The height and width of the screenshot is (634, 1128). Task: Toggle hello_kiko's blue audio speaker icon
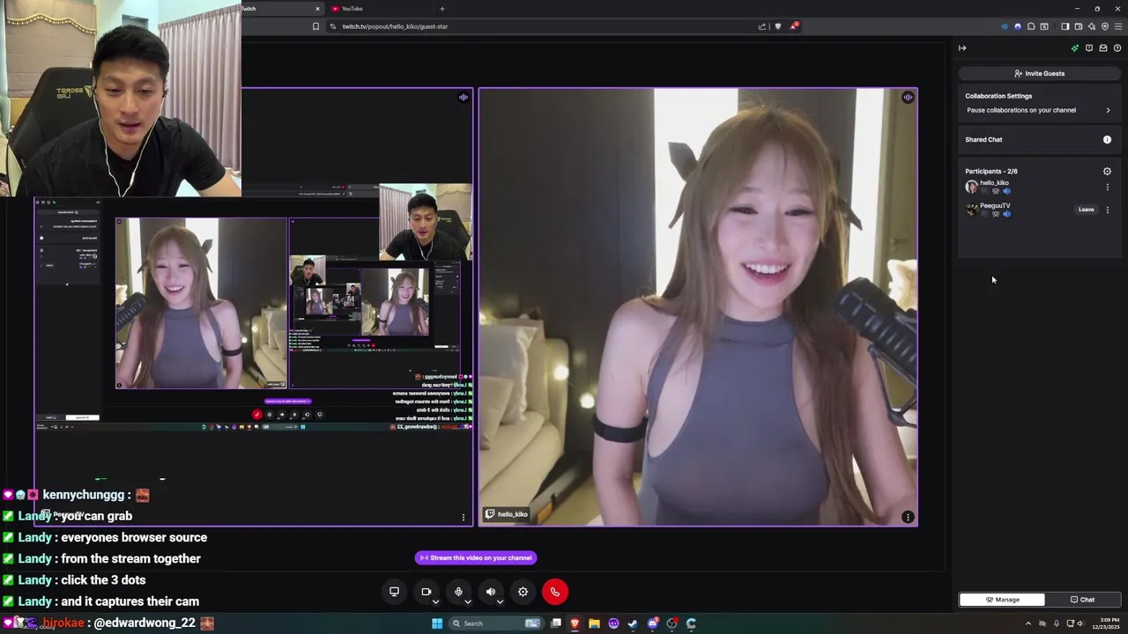point(1006,191)
